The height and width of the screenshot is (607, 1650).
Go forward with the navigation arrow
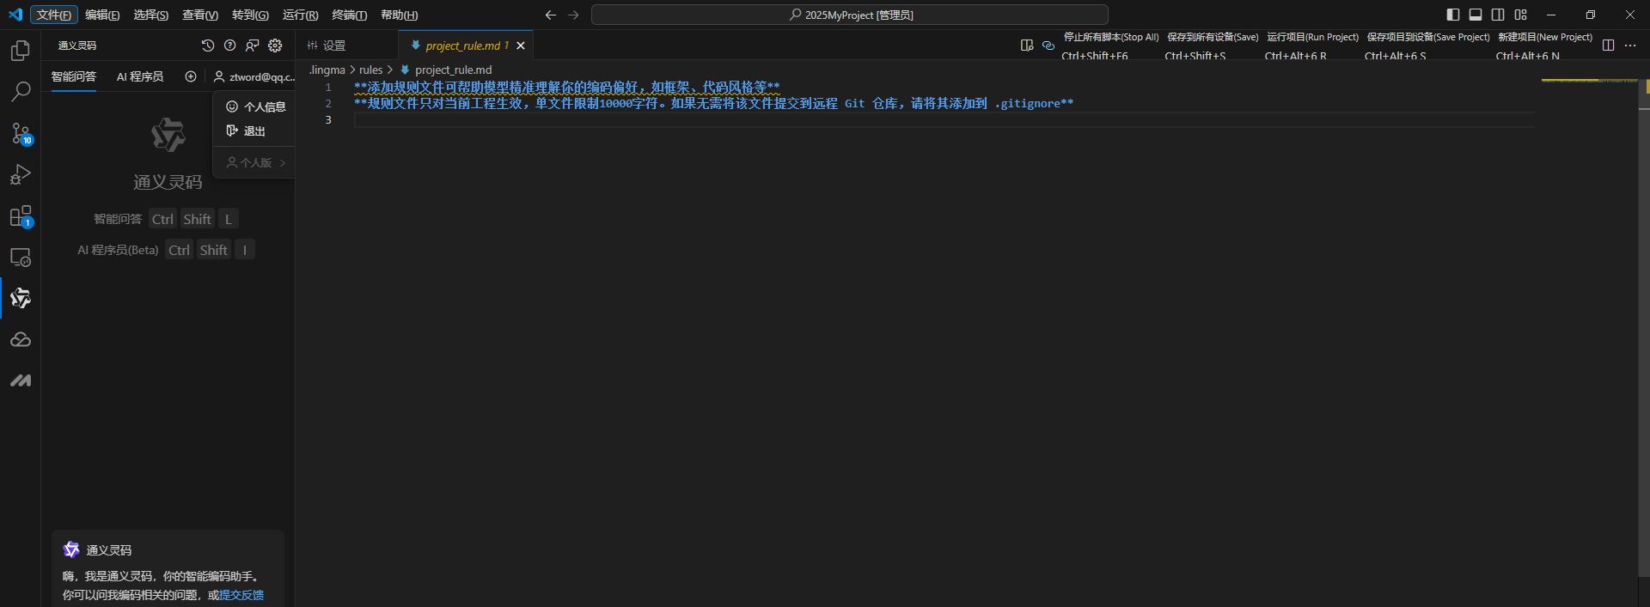click(x=573, y=15)
